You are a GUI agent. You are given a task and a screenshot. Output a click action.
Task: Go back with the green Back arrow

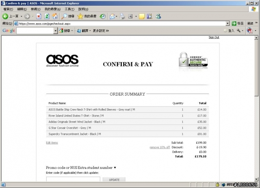click(x=5, y=16)
